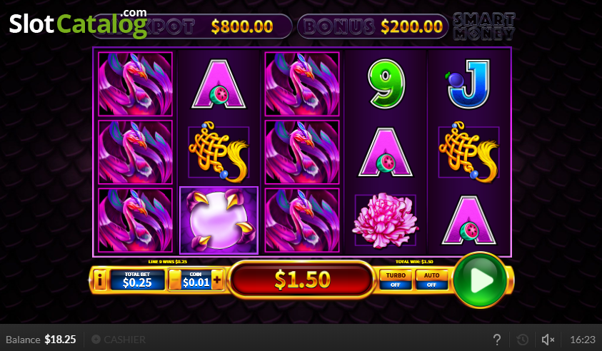The width and height of the screenshot is (602, 351).
Task: Click the SlotCatalog.com logo
Action: (x=79, y=23)
